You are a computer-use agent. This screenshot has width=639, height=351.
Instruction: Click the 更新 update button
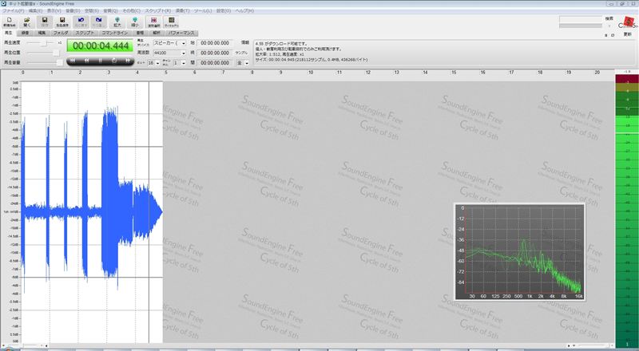point(628,34)
